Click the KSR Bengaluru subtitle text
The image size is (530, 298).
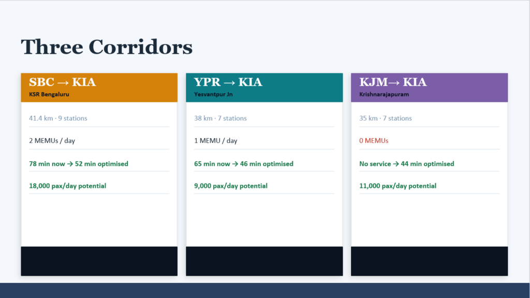(49, 95)
